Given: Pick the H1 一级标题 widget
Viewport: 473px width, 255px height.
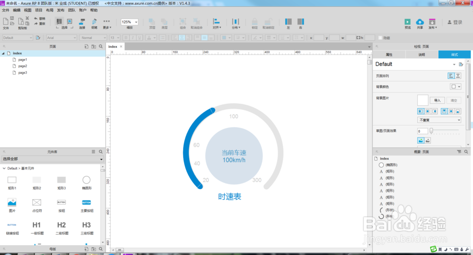Looking at the screenshot, I should click(x=37, y=228).
